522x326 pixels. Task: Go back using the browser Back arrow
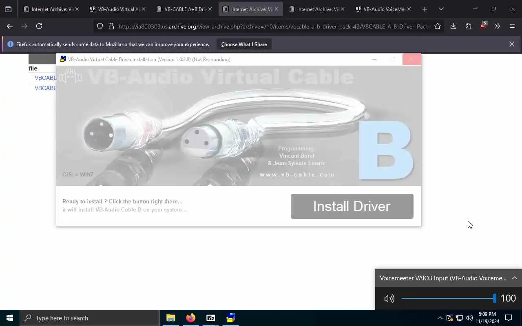pyautogui.click(x=10, y=26)
